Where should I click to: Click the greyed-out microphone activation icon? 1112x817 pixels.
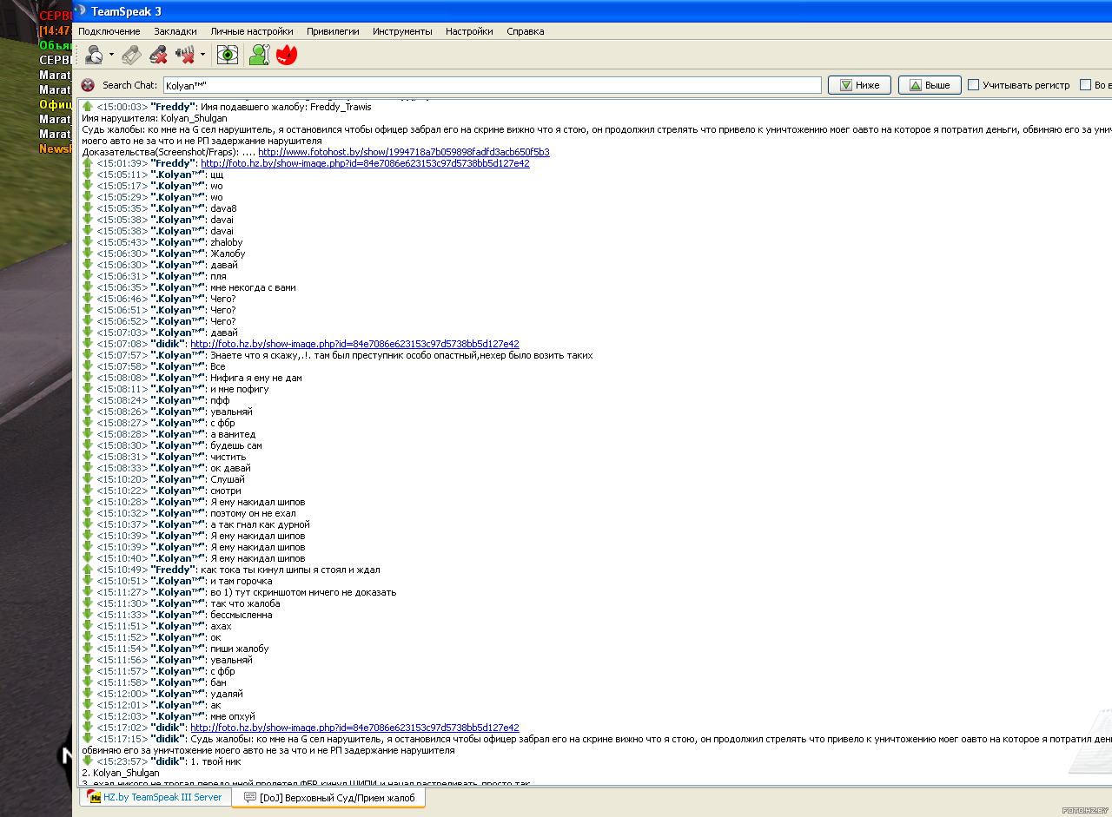tap(131, 55)
